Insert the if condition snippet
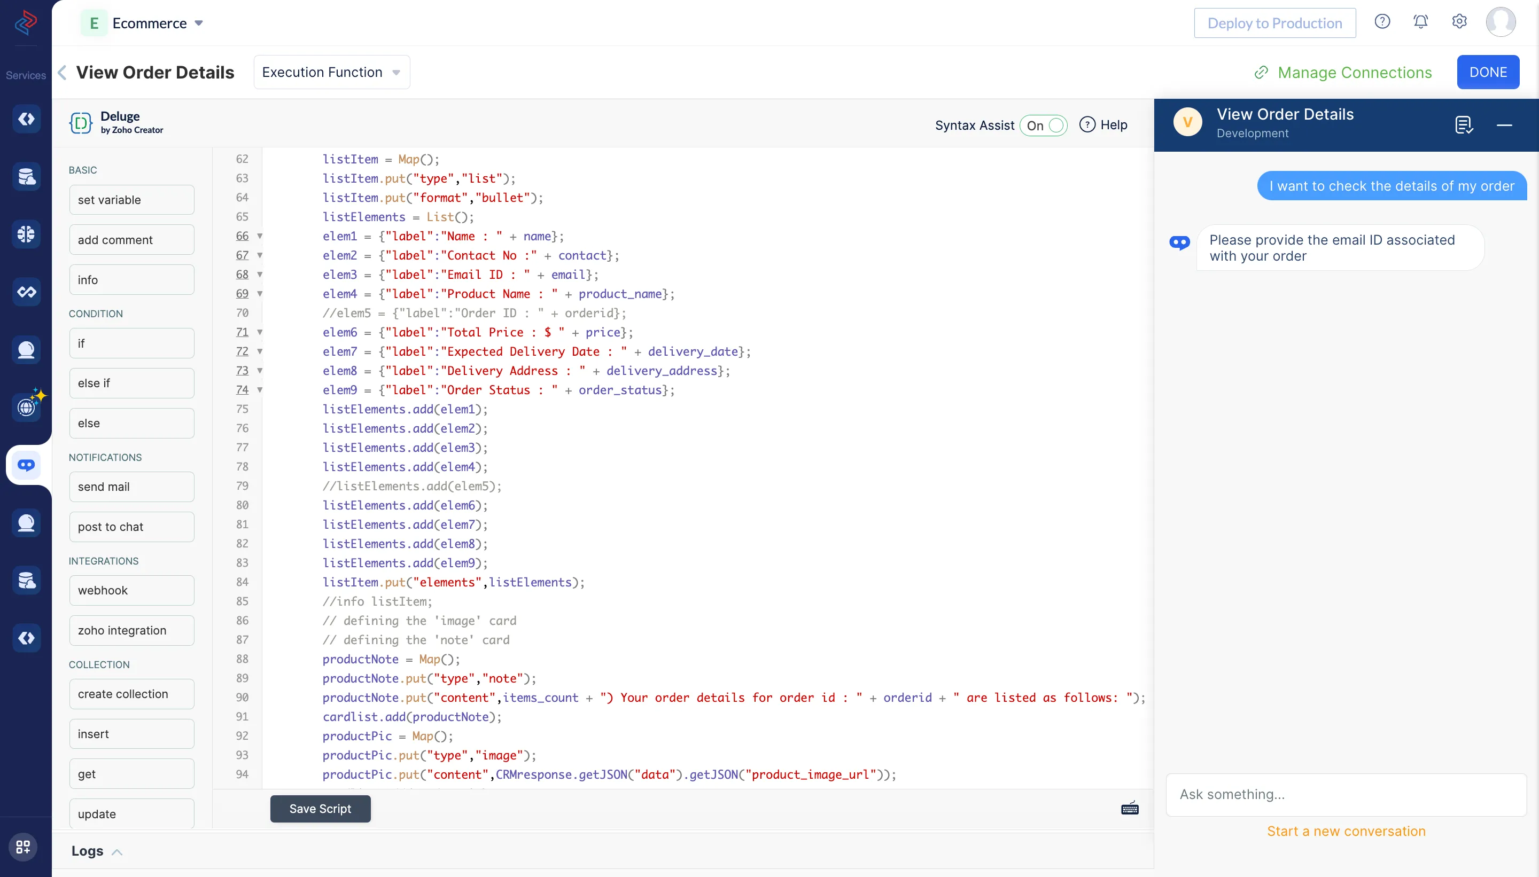The height and width of the screenshot is (877, 1539). click(131, 343)
